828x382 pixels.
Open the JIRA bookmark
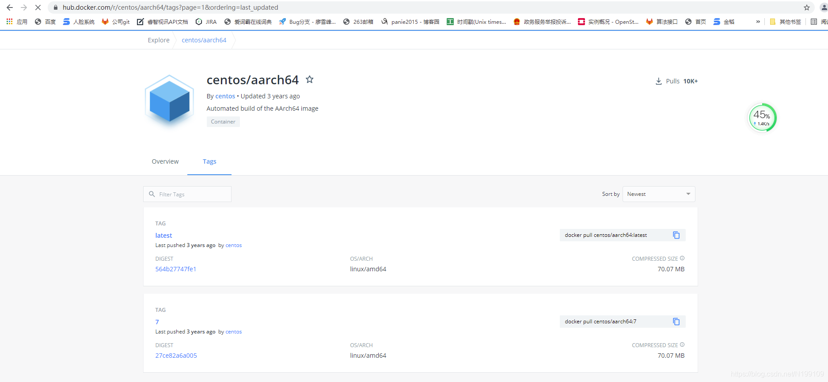tap(206, 22)
